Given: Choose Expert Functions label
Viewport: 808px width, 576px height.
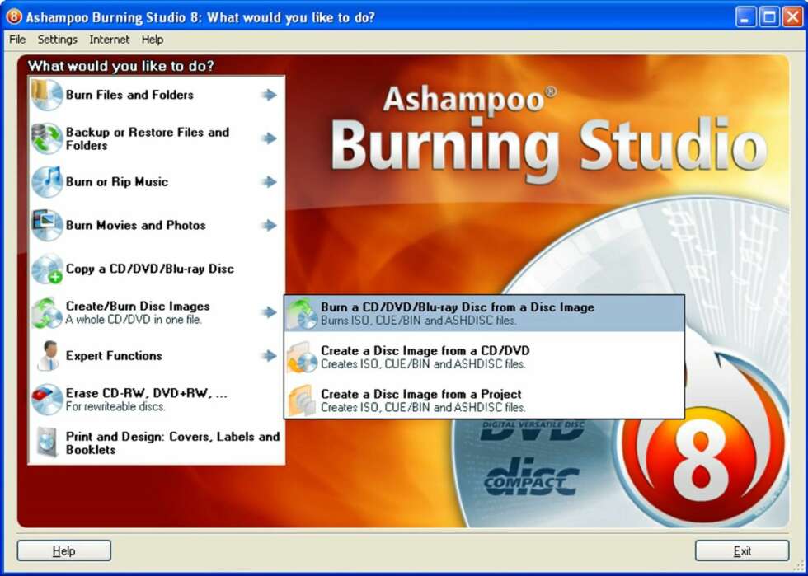Looking at the screenshot, I should (114, 356).
